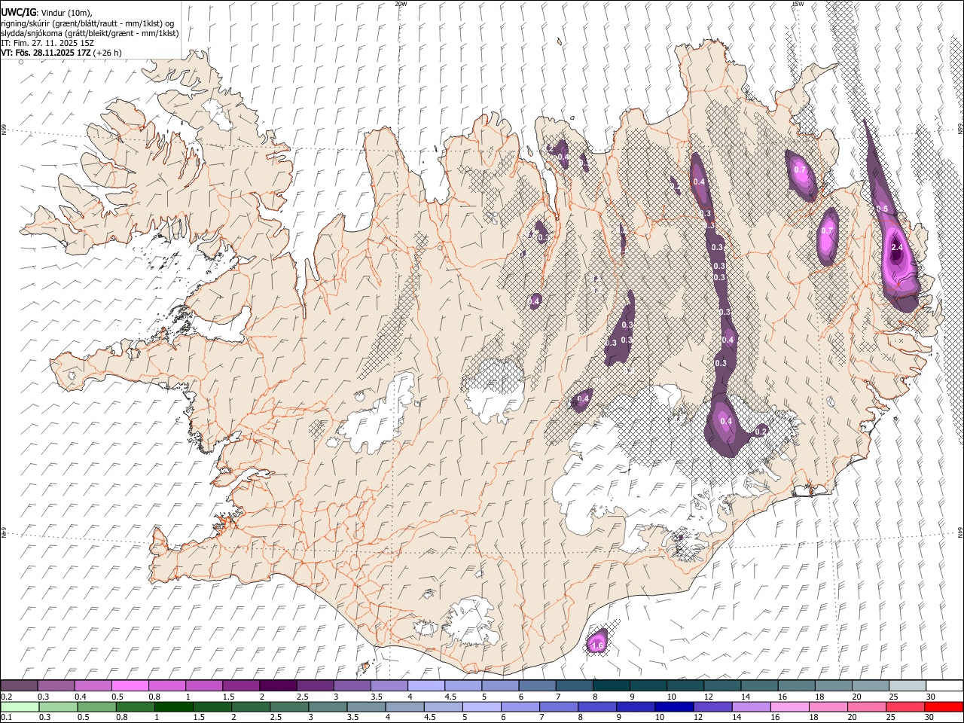The height and width of the screenshot is (723, 964).
Task: Select upper legend swatch between 25 and 30
Action: [x=908, y=685]
